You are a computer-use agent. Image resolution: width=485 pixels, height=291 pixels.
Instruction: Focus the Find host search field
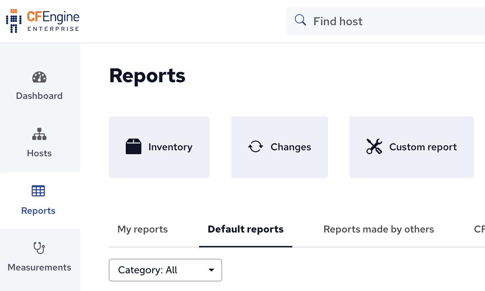pos(385,21)
